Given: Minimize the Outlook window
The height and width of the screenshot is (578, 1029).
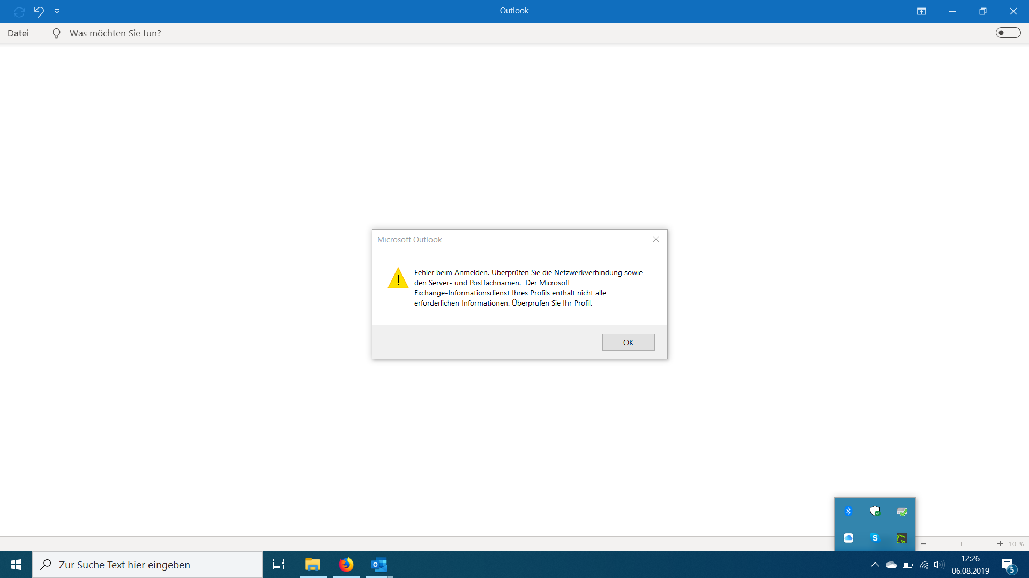Looking at the screenshot, I should pos(952,11).
